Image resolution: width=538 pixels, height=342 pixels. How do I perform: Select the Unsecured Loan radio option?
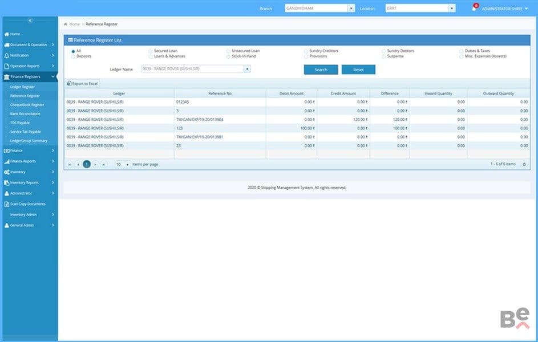[228, 51]
